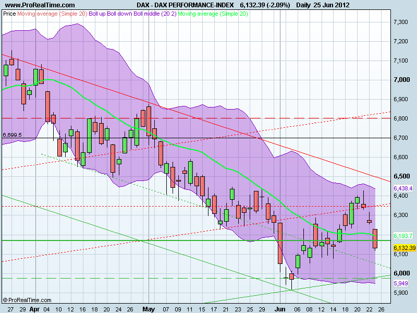This screenshot has width=417, height=313.
Task: Click the 04 date label after Apr
Action: pos(46,309)
